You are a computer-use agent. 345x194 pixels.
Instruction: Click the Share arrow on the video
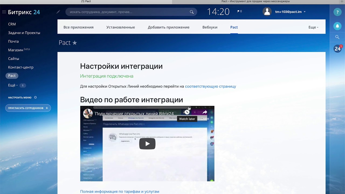(205, 112)
